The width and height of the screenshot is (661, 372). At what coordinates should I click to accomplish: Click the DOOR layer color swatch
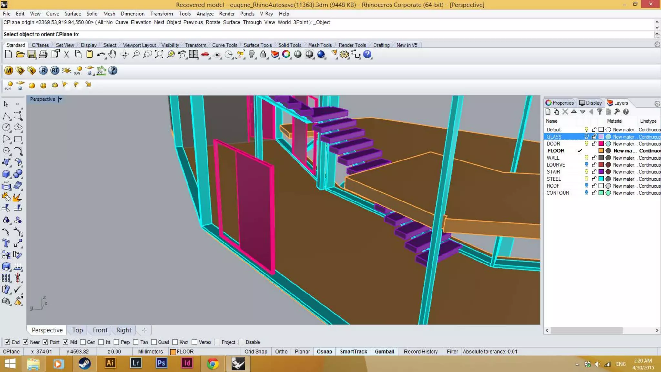(601, 144)
